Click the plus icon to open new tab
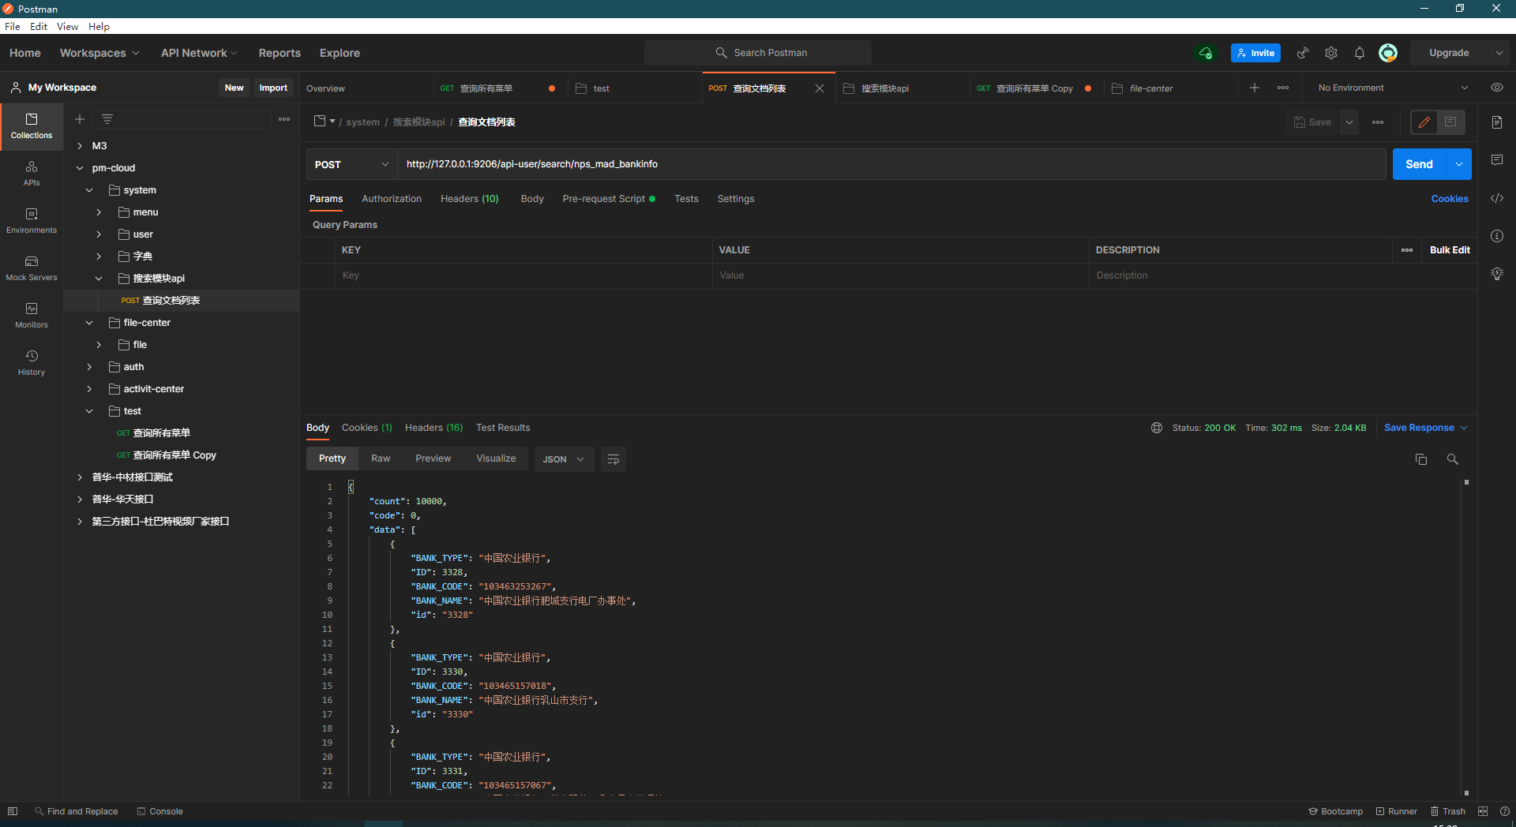 coord(1255,88)
